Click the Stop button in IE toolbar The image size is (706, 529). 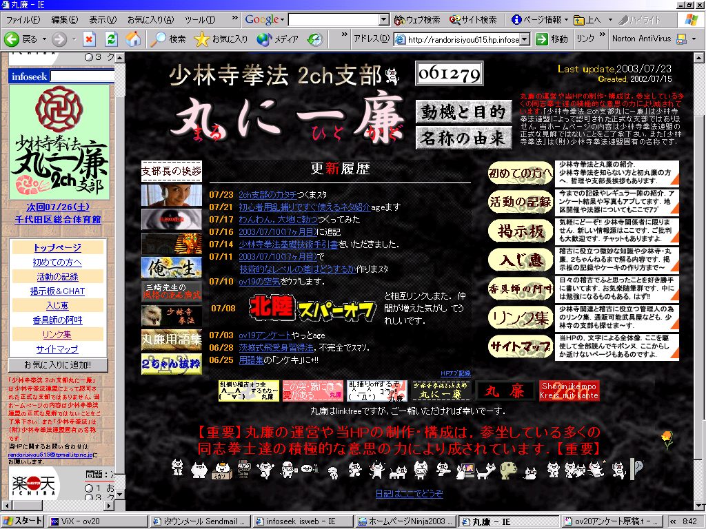(x=89, y=39)
